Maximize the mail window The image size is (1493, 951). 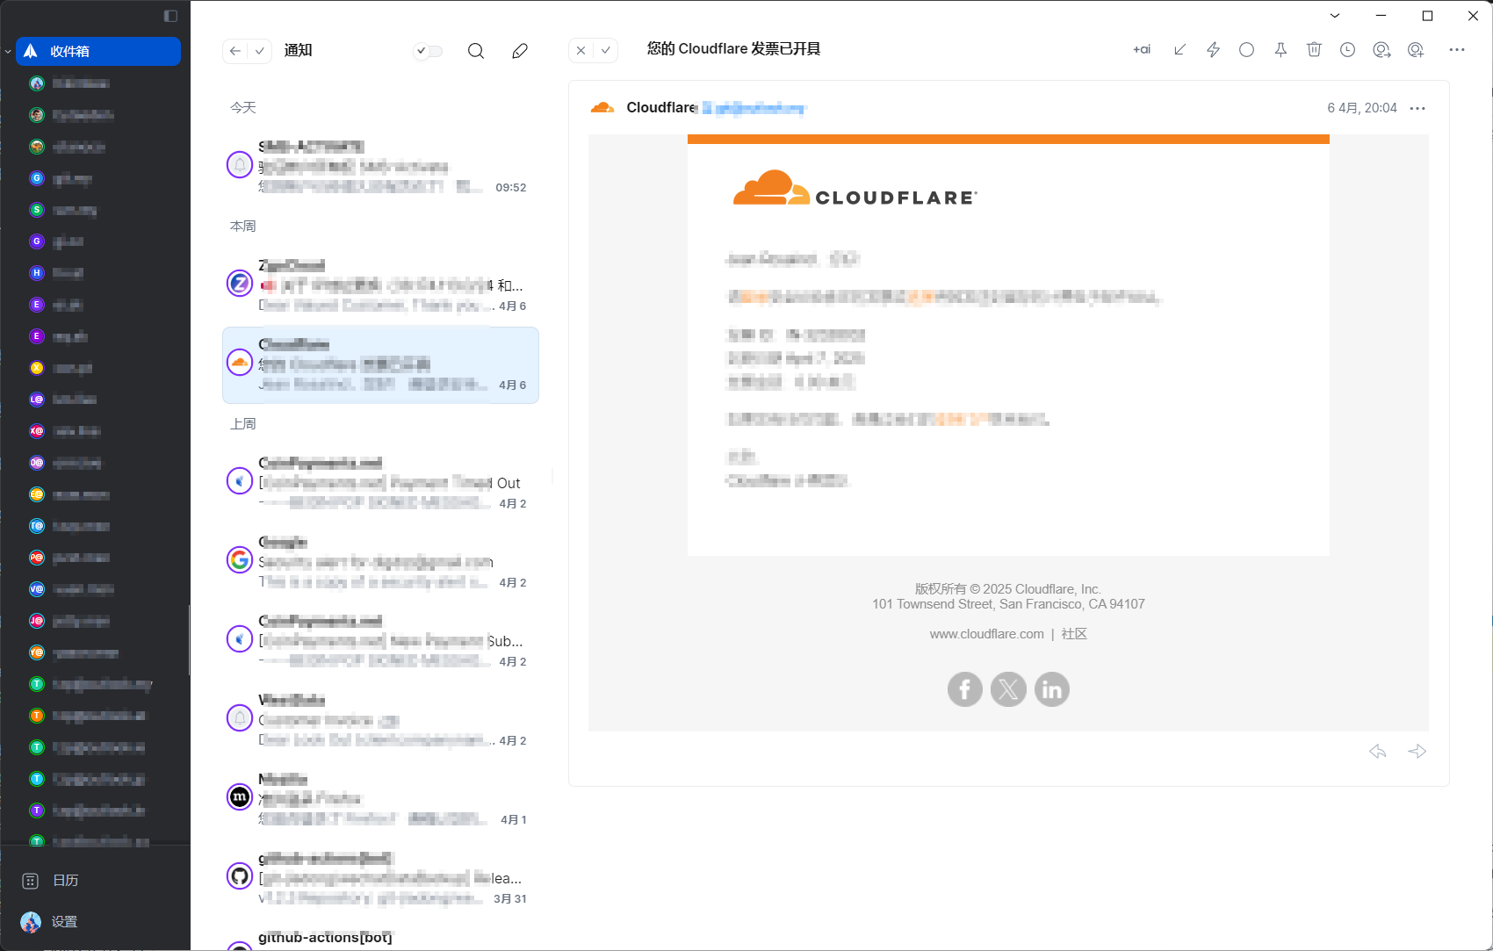coord(1427,16)
